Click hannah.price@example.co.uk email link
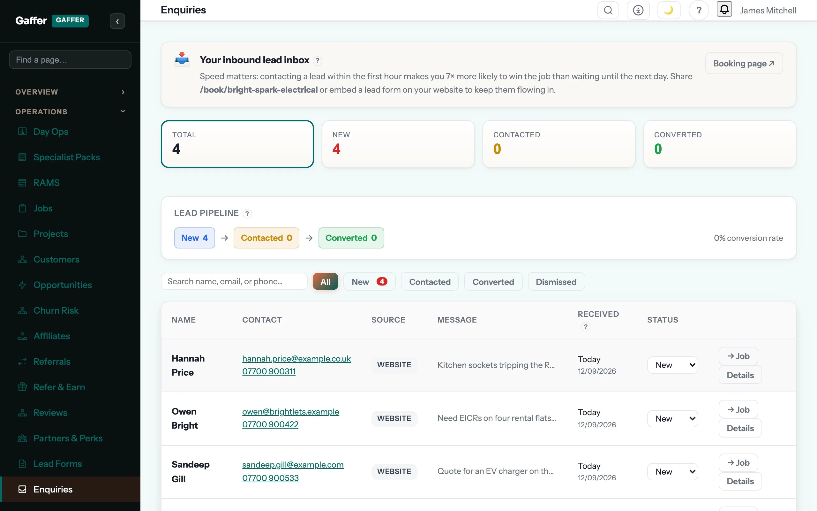The height and width of the screenshot is (511, 817). [x=296, y=359]
